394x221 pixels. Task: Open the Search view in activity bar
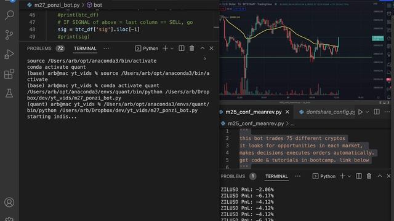pyautogui.click(x=9, y=15)
